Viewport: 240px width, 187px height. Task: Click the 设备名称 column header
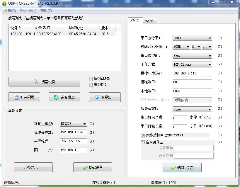50,28
